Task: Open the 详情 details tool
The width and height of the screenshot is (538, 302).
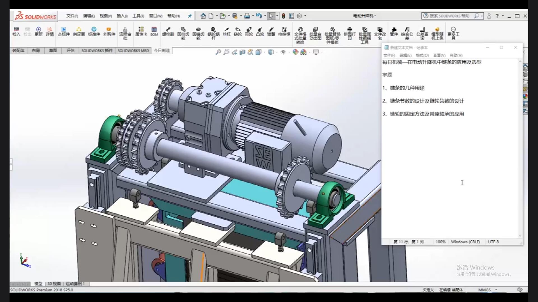Action: (x=50, y=32)
